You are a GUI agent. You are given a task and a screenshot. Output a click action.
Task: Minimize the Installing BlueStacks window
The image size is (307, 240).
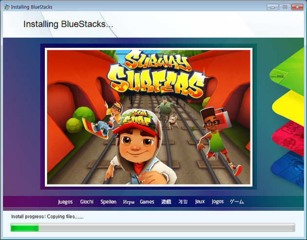click(x=272, y=7)
